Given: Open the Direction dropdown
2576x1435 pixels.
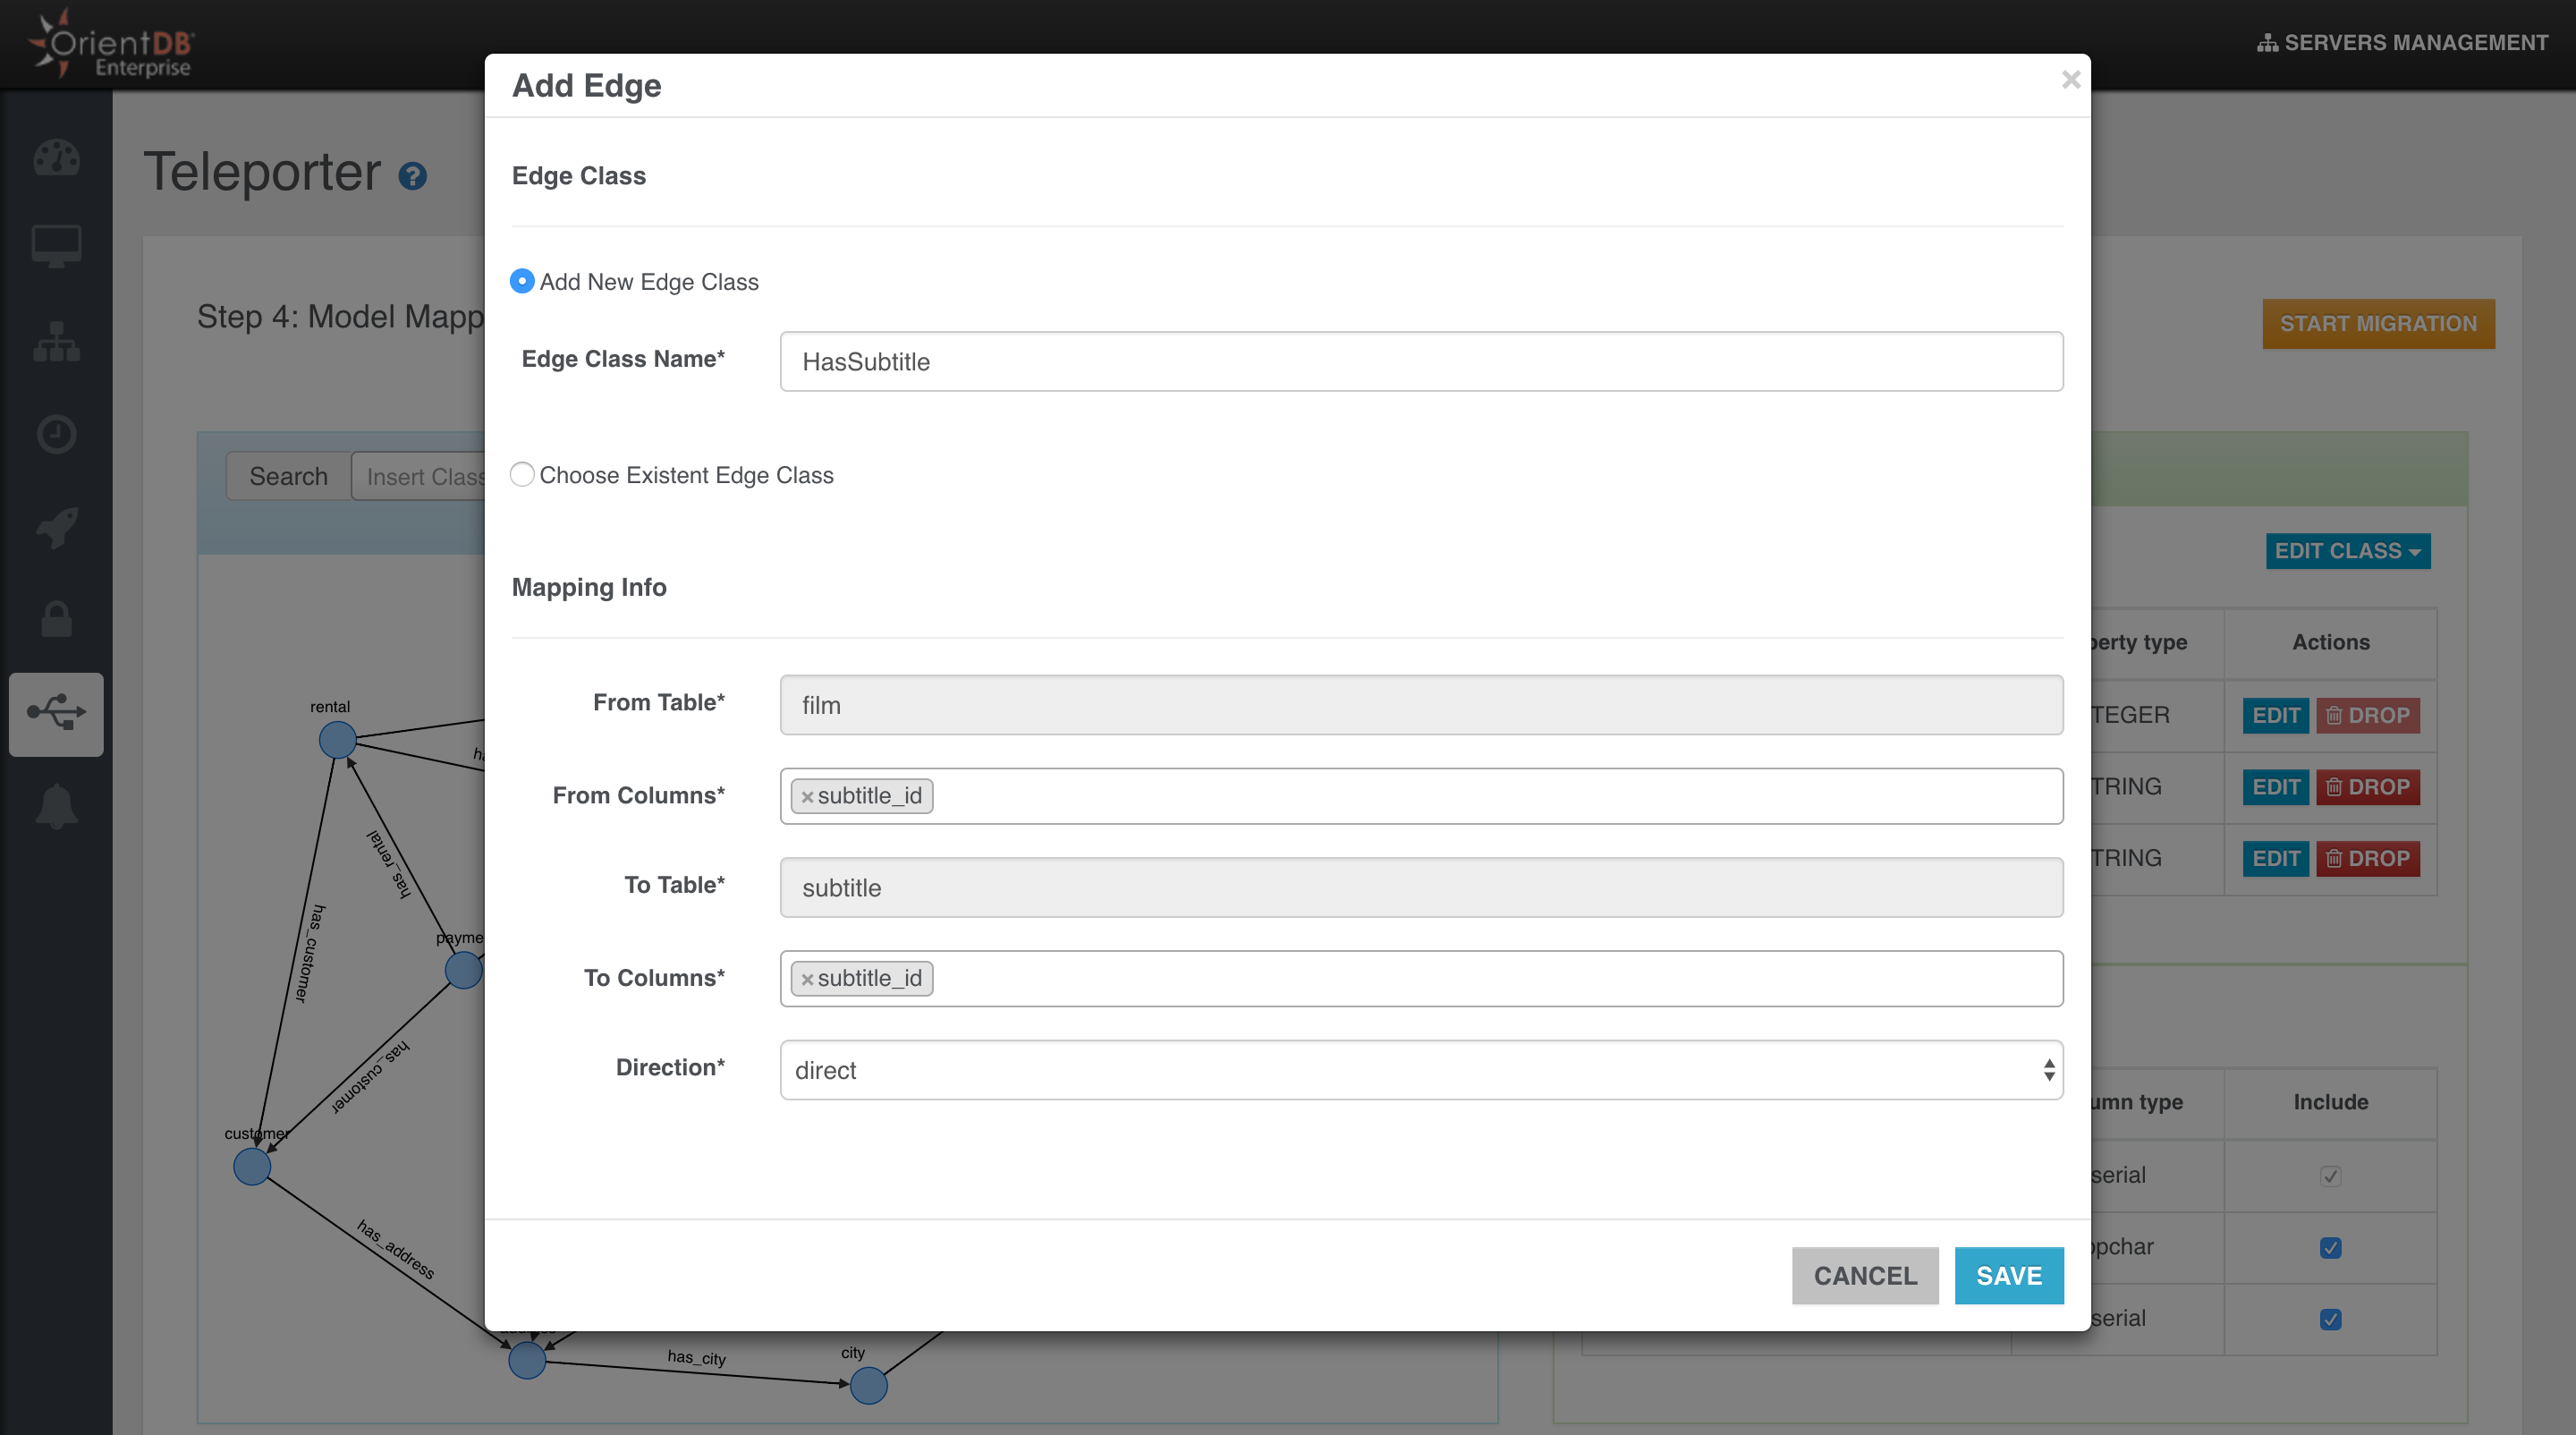Looking at the screenshot, I should 1420,1070.
